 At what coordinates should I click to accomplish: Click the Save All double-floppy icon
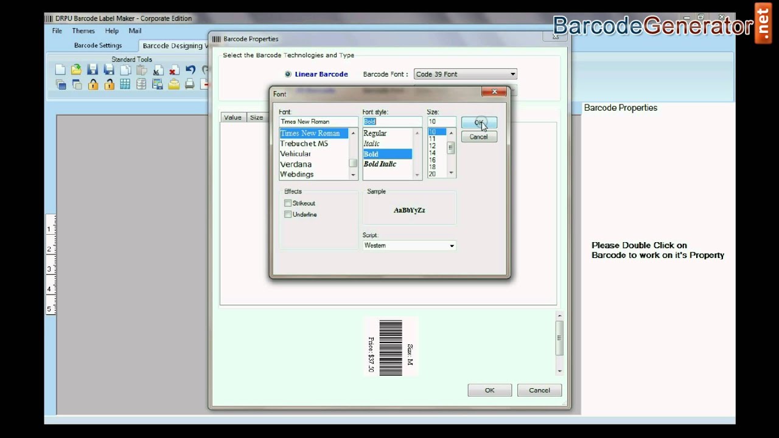pyautogui.click(x=109, y=70)
